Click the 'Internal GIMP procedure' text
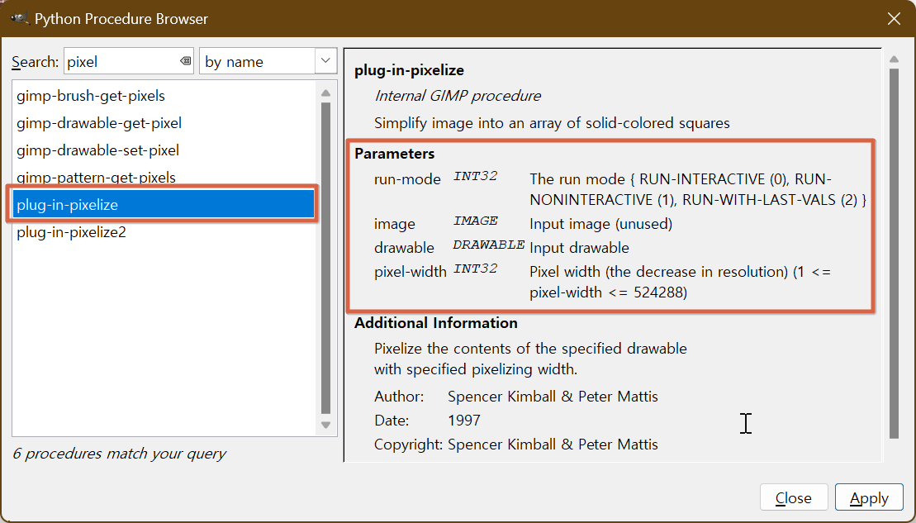Screen dimensions: 916x523 [458, 95]
